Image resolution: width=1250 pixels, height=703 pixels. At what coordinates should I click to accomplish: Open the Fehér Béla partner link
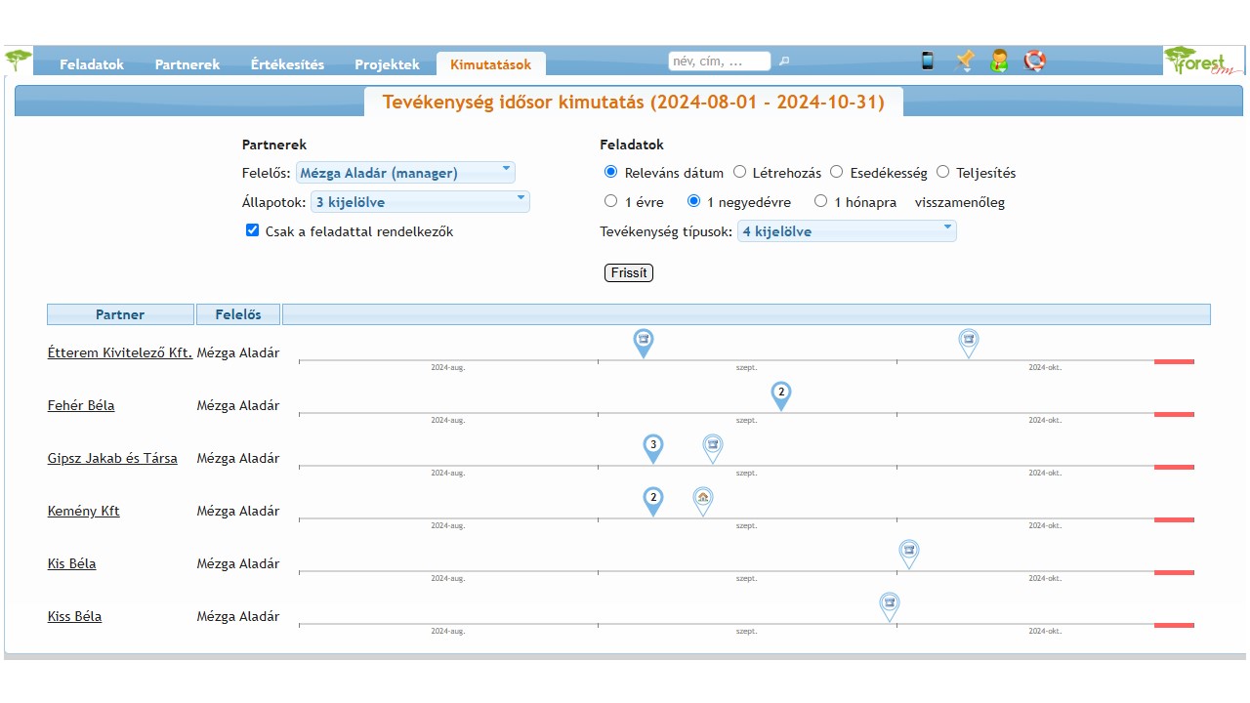click(x=81, y=405)
